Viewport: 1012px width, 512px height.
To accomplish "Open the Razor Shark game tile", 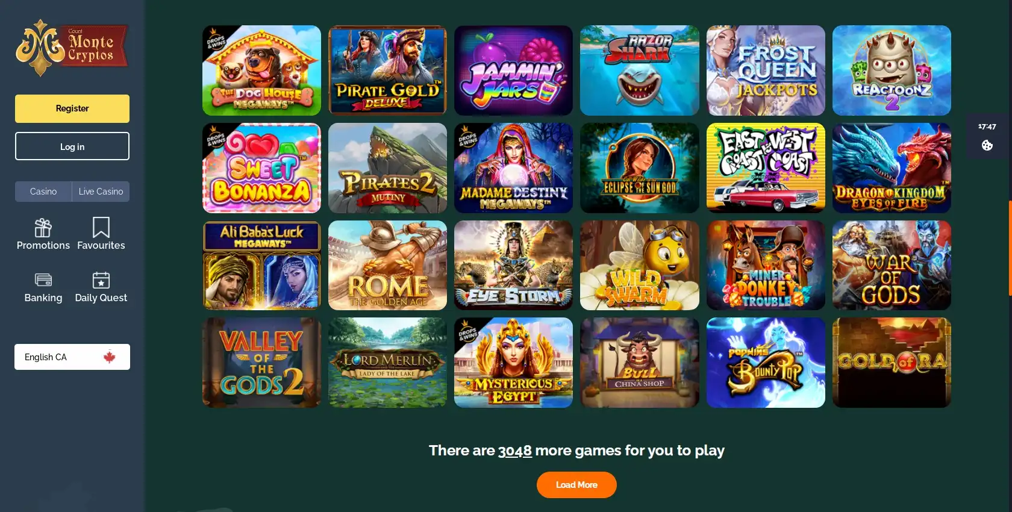I will (639, 70).
